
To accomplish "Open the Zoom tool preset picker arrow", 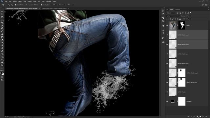I will coord(5,5).
